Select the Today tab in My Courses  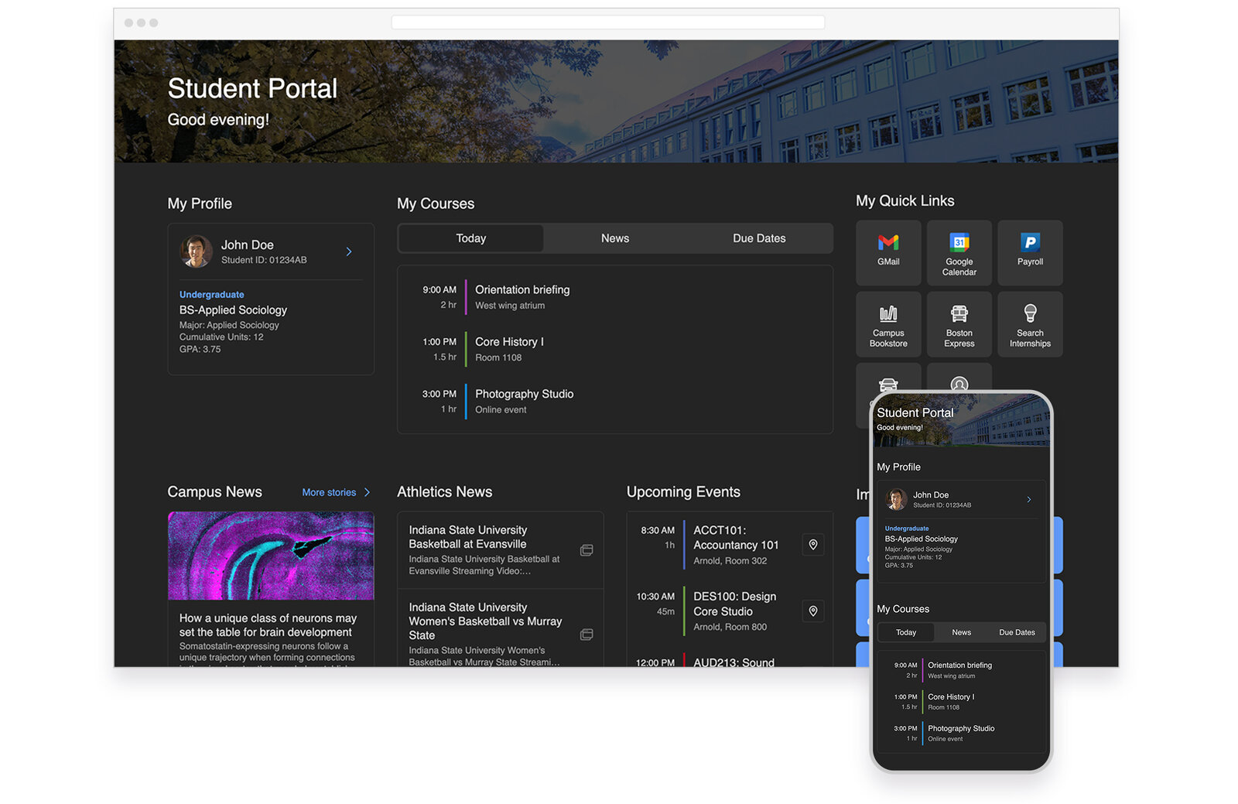click(x=470, y=238)
